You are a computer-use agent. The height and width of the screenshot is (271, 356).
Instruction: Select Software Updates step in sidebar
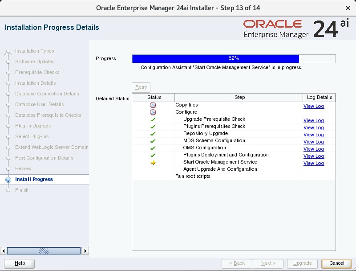click(35, 62)
